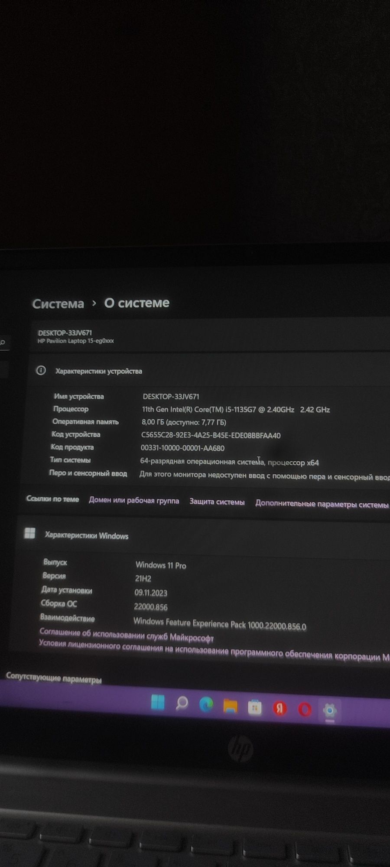Click the О системе page title
390x867 pixels.
click(137, 303)
